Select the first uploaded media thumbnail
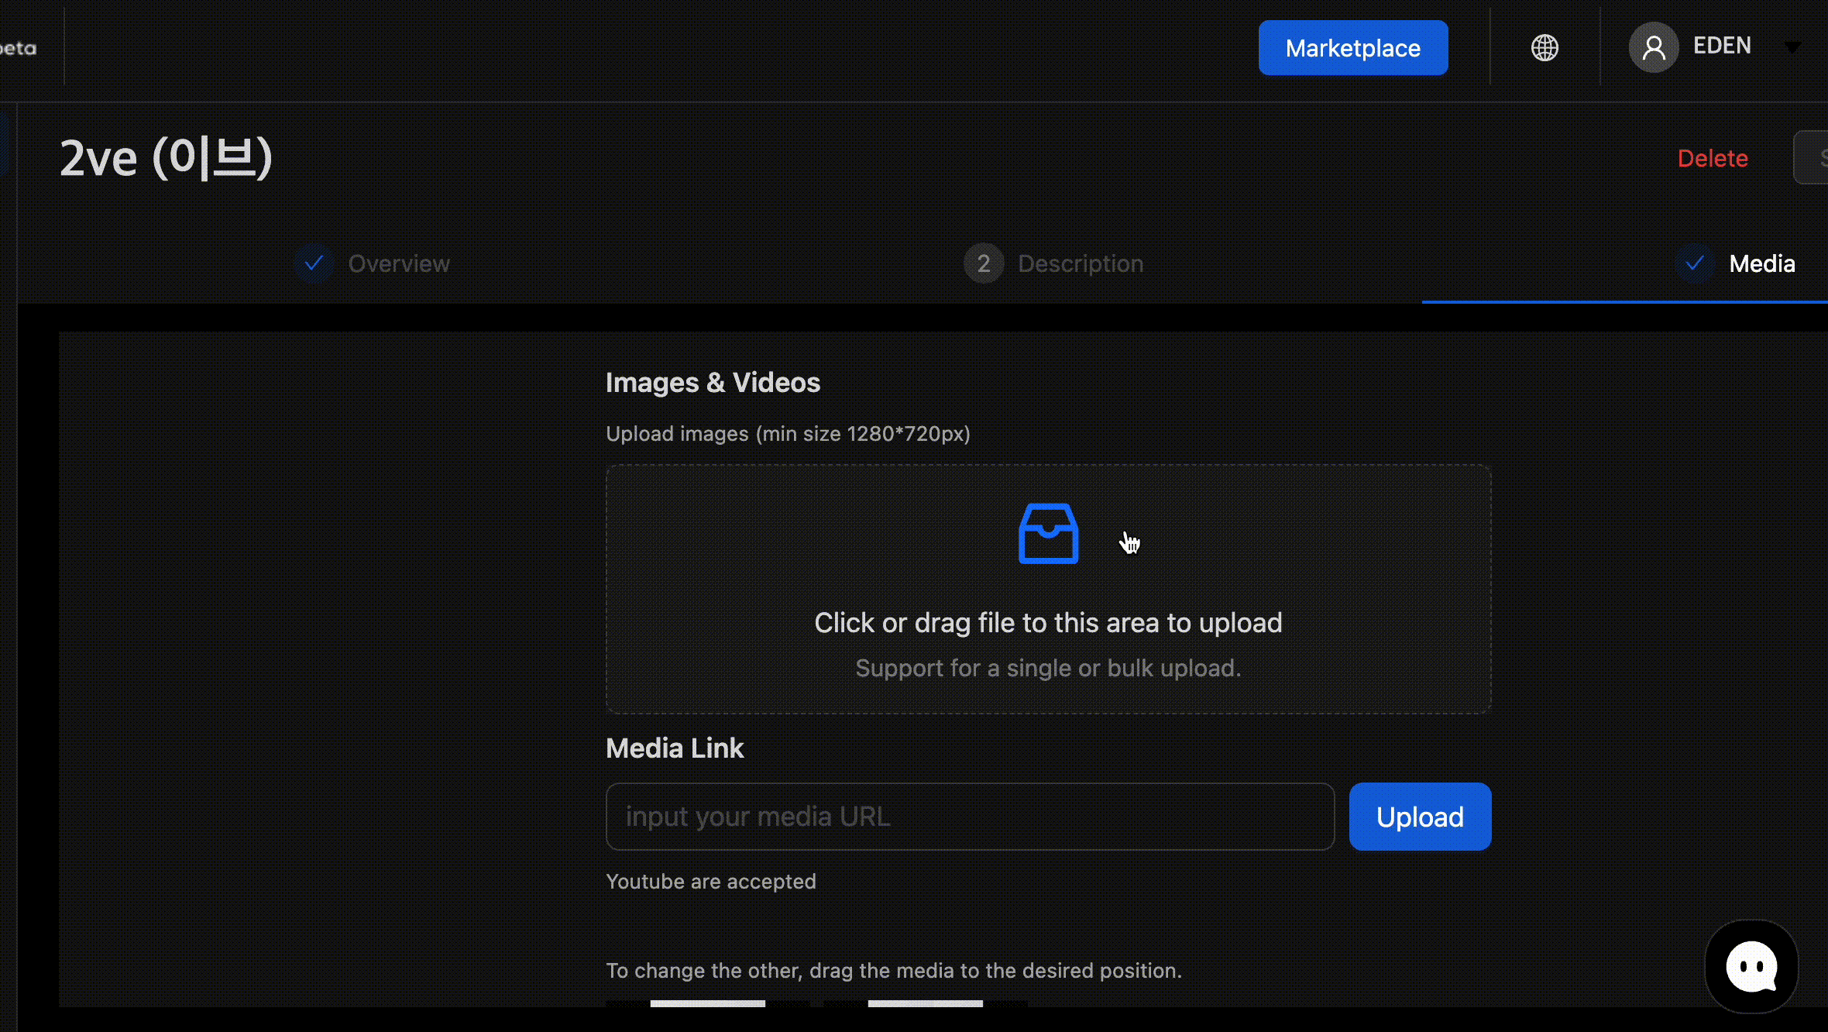Image resolution: width=1828 pixels, height=1032 pixels. (x=707, y=1003)
